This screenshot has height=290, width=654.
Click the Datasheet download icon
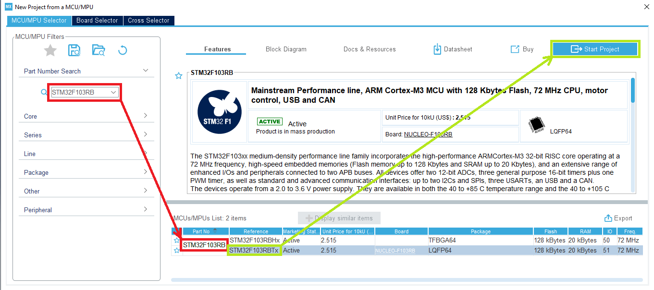437,49
